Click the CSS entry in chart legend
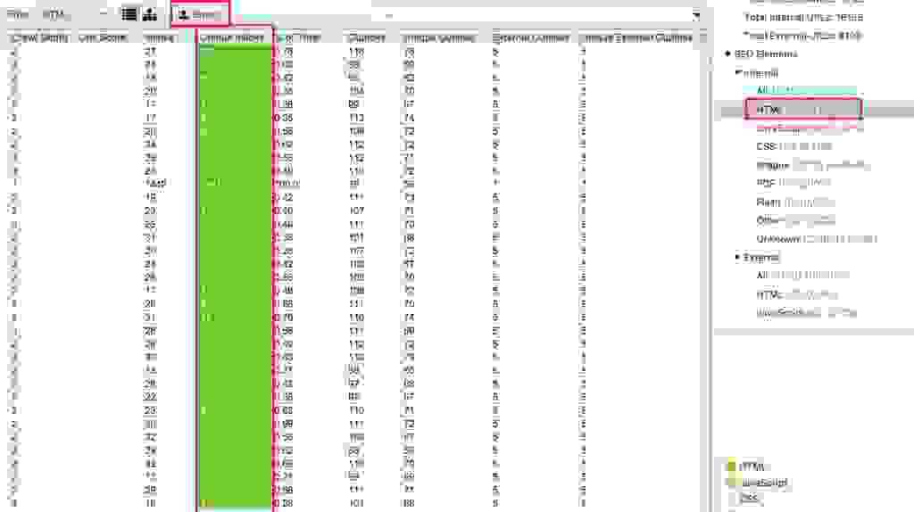 pyautogui.click(x=748, y=498)
